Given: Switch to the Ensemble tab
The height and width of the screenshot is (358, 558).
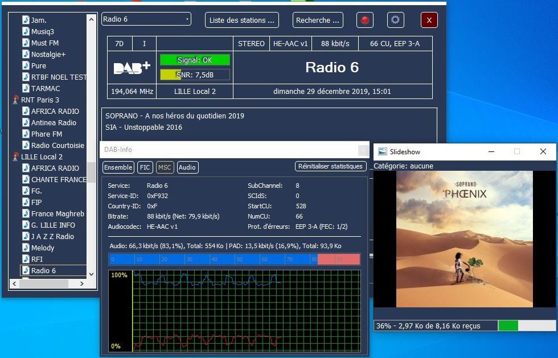Looking at the screenshot, I should coord(118,167).
